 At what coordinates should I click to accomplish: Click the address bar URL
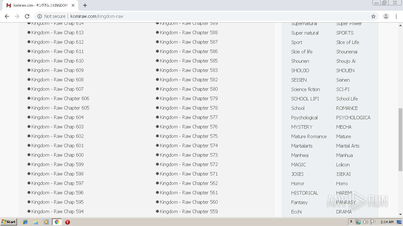tap(97, 16)
